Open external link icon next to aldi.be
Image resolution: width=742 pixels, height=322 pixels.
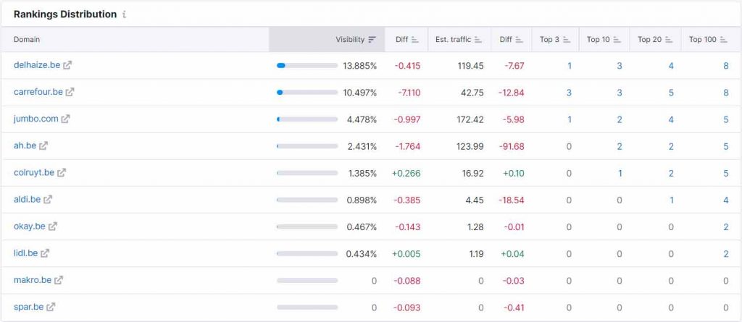coord(48,200)
